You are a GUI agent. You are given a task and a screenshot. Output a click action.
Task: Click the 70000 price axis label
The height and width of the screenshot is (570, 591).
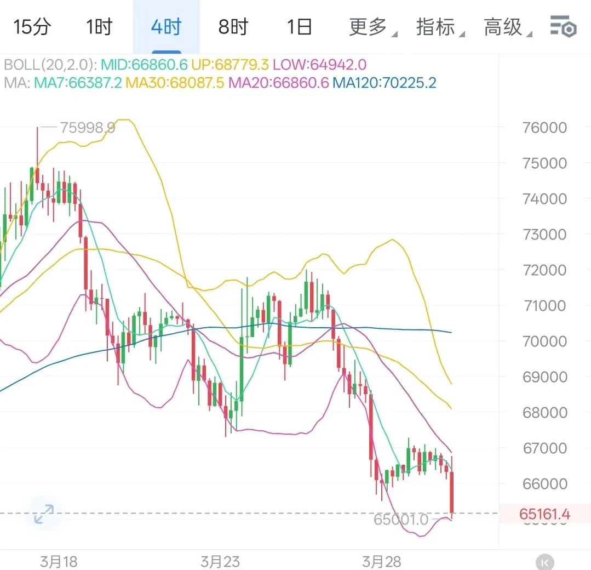click(x=544, y=341)
